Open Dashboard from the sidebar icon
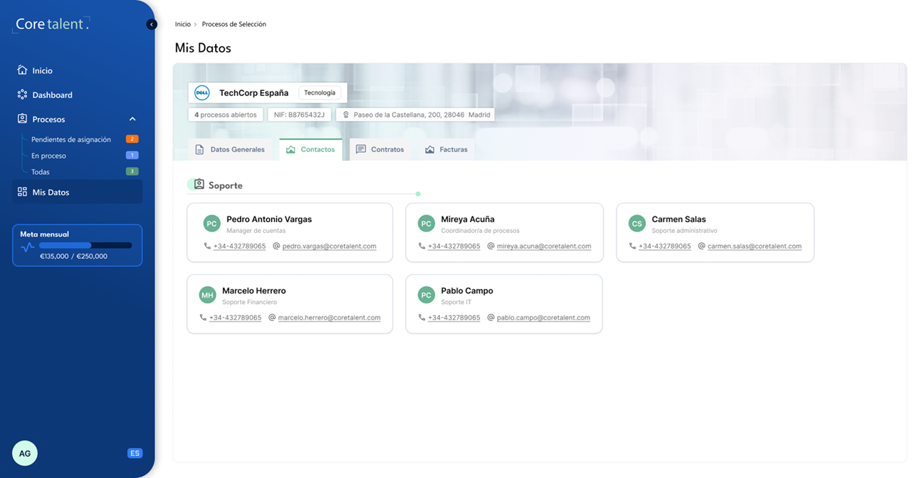This screenshot has height=478, width=924. (22, 94)
